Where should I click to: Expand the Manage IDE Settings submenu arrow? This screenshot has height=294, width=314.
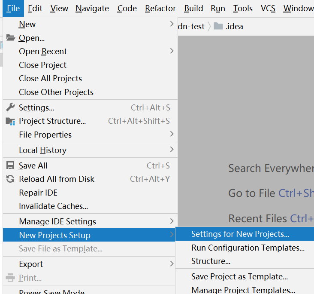(172, 221)
